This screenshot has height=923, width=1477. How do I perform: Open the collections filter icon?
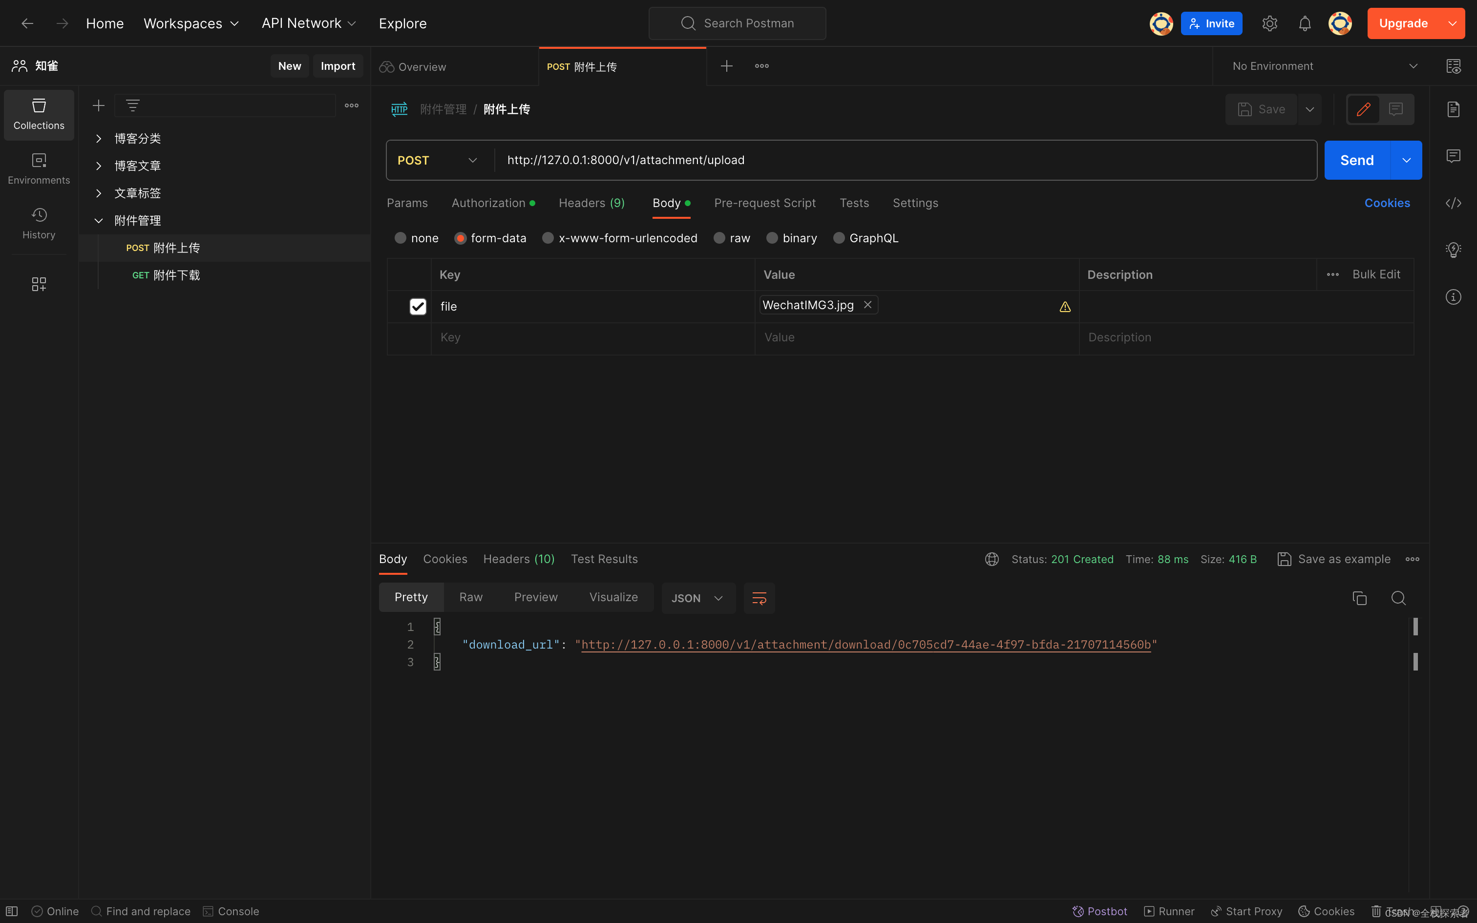[132, 105]
